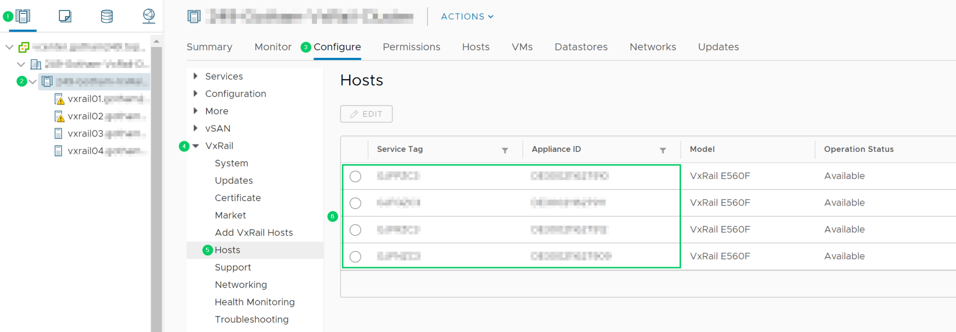Viewport: 956px width, 332px height.
Task: Click the cluster icon in inventory tree
Action: point(47,82)
